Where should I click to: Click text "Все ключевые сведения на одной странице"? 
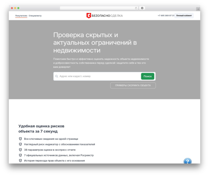point(51,139)
